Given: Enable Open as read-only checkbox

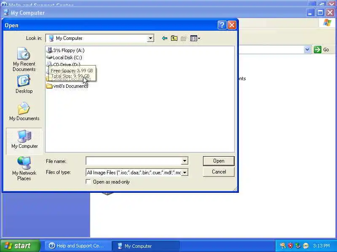Looking at the screenshot, I should 88,182.
